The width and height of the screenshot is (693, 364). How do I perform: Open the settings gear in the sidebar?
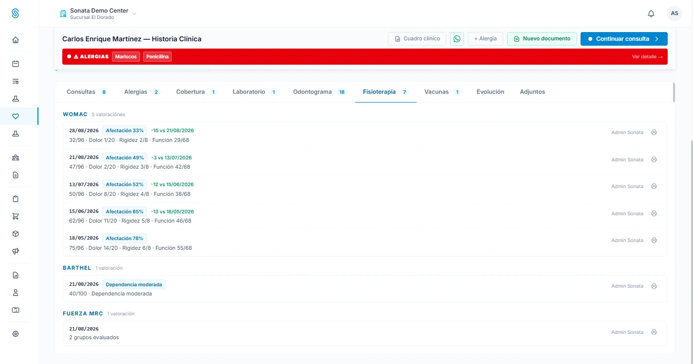point(16,334)
